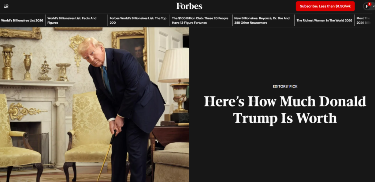Click the framed portrait painting in the photo
375x182 pixels.
pos(131,49)
